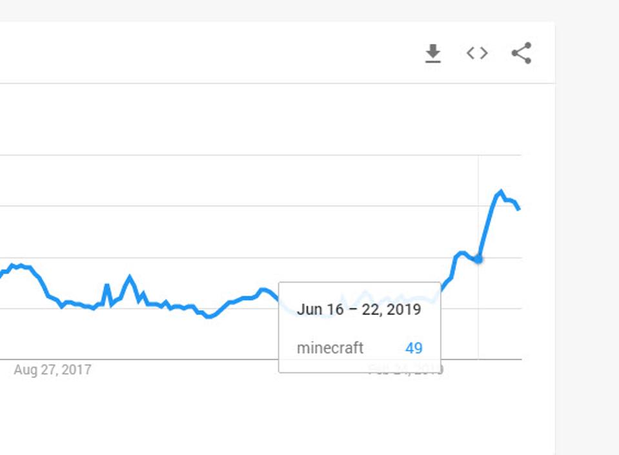The height and width of the screenshot is (455, 619).
Task: Click the right end of the blue trend line
Action: coord(518,208)
